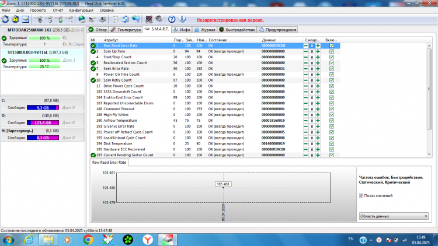Viewport: 438px width, 246px height.
Task: Click the configuration laptop with pen icon
Action: [x=148, y=19]
